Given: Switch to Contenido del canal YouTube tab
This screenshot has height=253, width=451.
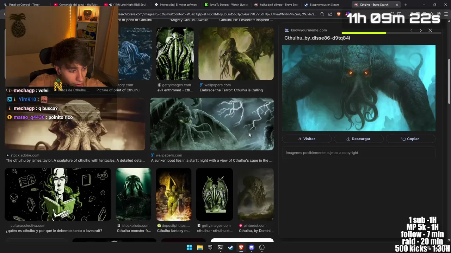Looking at the screenshot, I should [x=76, y=5].
